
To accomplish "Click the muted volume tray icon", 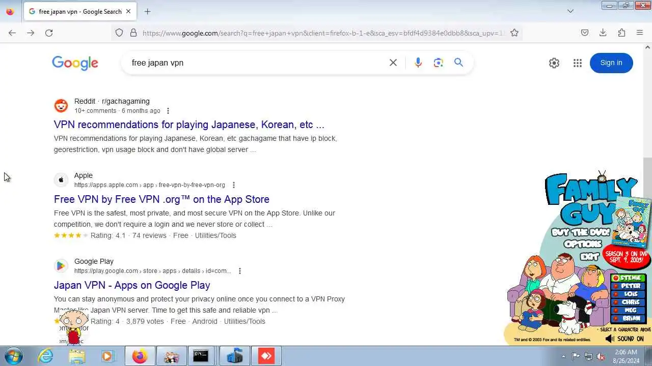I will point(601,356).
